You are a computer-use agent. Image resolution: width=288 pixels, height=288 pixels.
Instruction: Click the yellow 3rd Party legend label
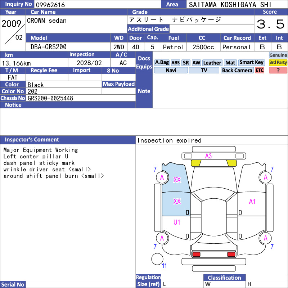point(278,62)
